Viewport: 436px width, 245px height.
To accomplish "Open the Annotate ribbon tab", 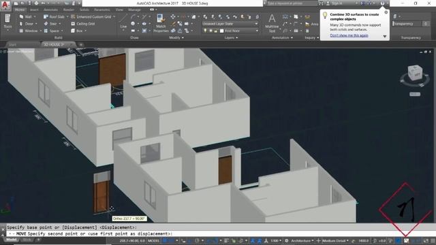I will tap(50, 10).
